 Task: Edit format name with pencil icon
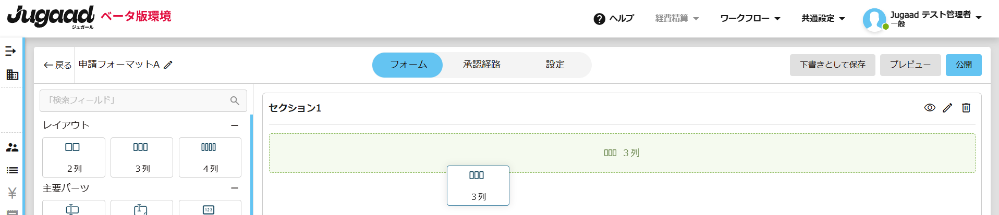[168, 65]
